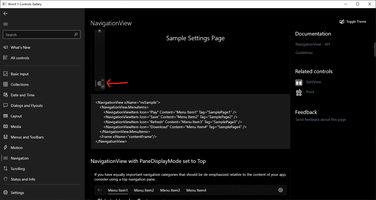Image resolution: width=376 pixels, height=200 pixels.
Task: Open the Collections category
Action: (19, 84)
